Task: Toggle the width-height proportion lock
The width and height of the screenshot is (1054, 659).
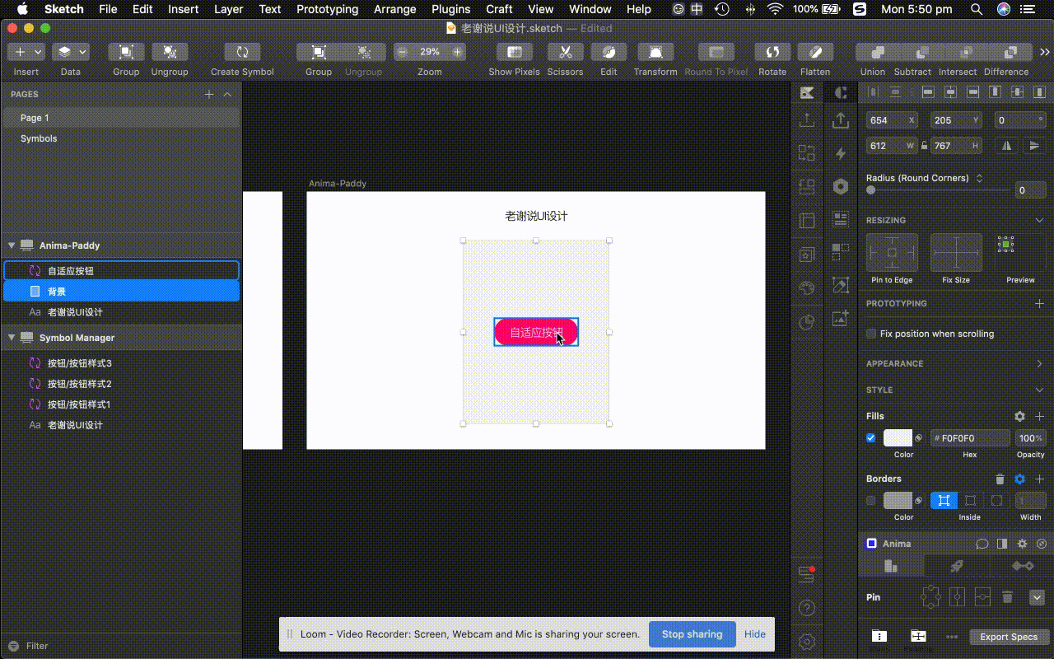Action: (925, 146)
